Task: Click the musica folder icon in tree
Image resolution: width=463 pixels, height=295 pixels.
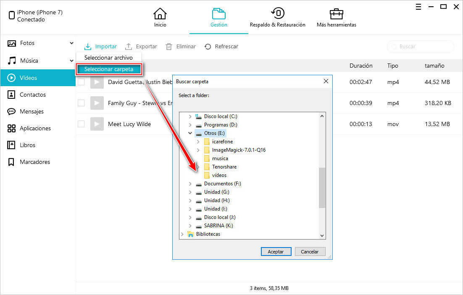Action: click(x=207, y=158)
